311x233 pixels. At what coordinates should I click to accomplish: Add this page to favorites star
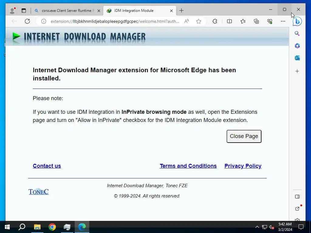coord(199,21)
